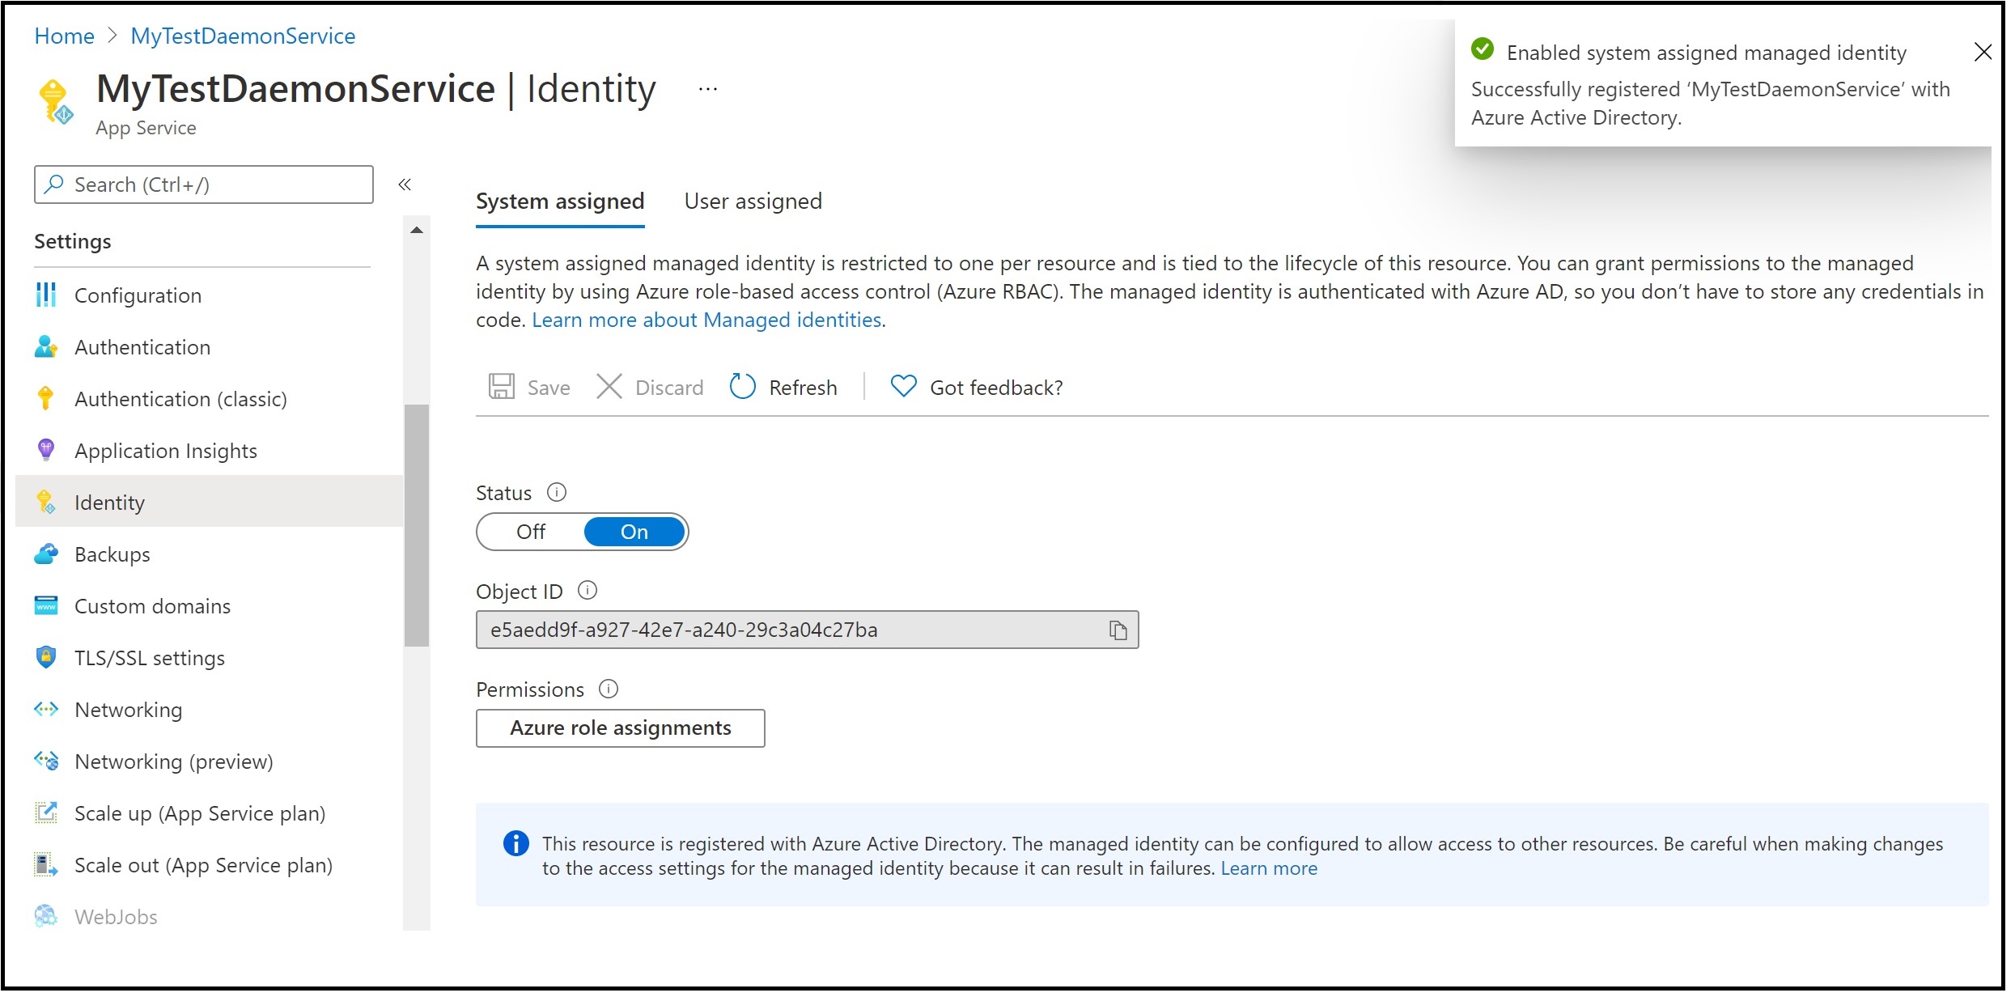Click the Authentication (classic) key icon

[46, 399]
